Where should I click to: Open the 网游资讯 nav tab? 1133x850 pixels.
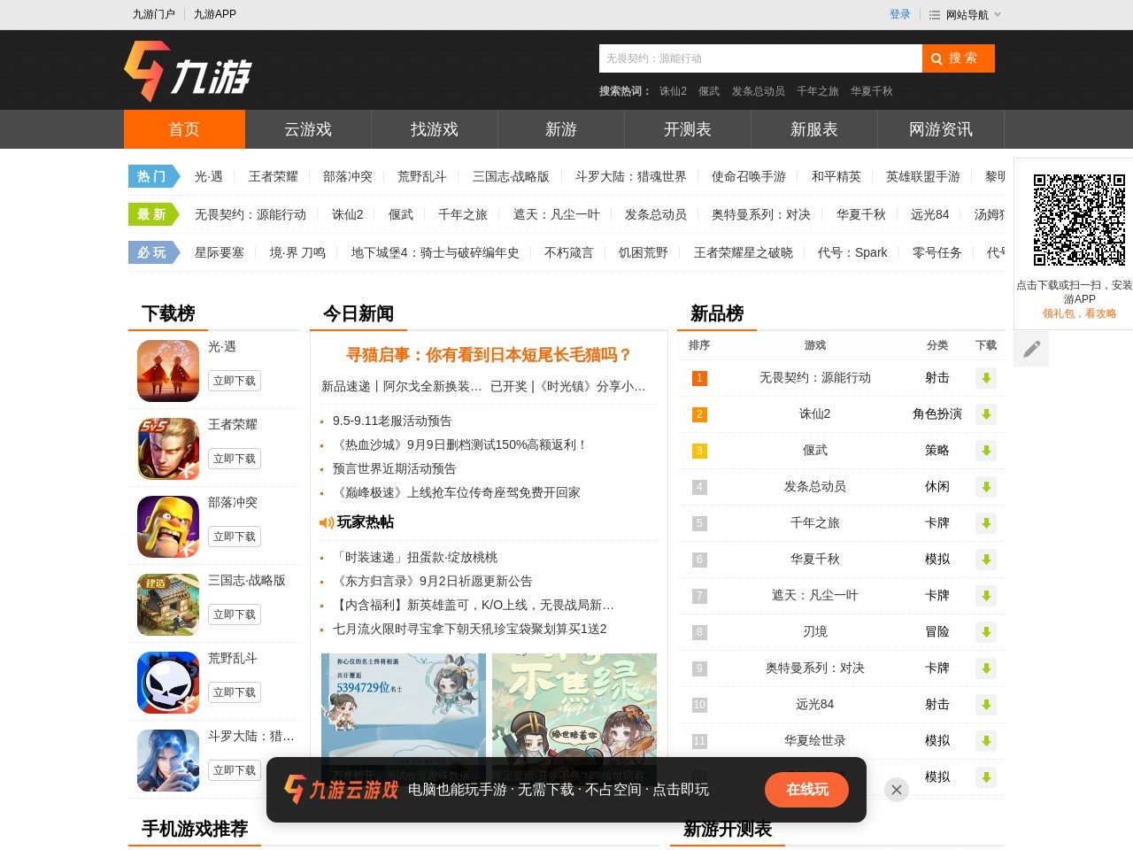click(x=941, y=129)
